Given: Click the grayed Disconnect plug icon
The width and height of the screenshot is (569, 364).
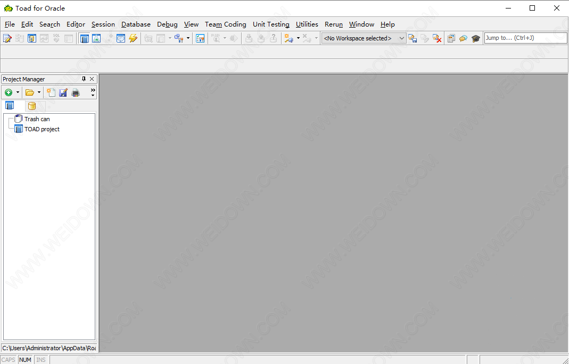Looking at the screenshot, I should click(x=307, y=38).
